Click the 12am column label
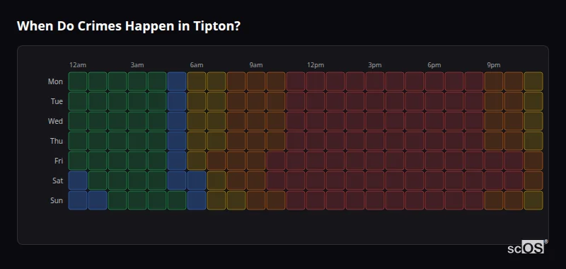The image size is (566, 269). [x=78, y=65]
